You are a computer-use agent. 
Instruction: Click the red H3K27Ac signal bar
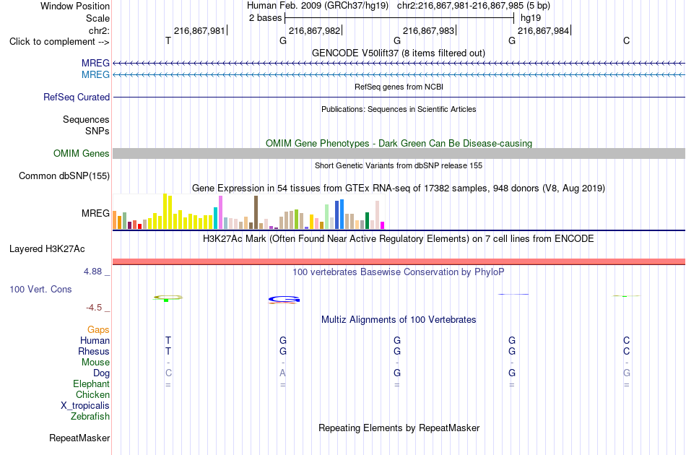point(399,261)
